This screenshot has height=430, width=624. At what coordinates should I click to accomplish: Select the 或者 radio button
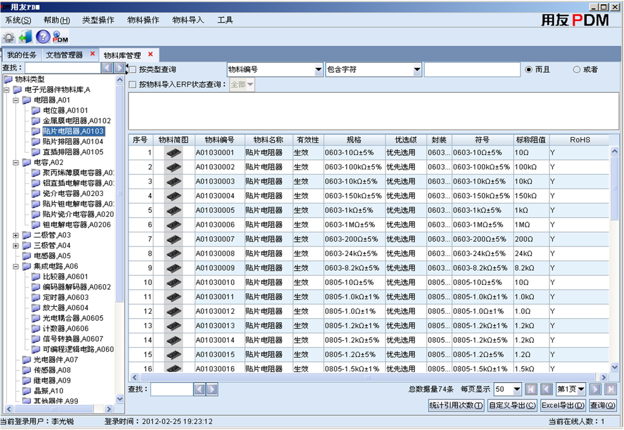coord(577,69)
